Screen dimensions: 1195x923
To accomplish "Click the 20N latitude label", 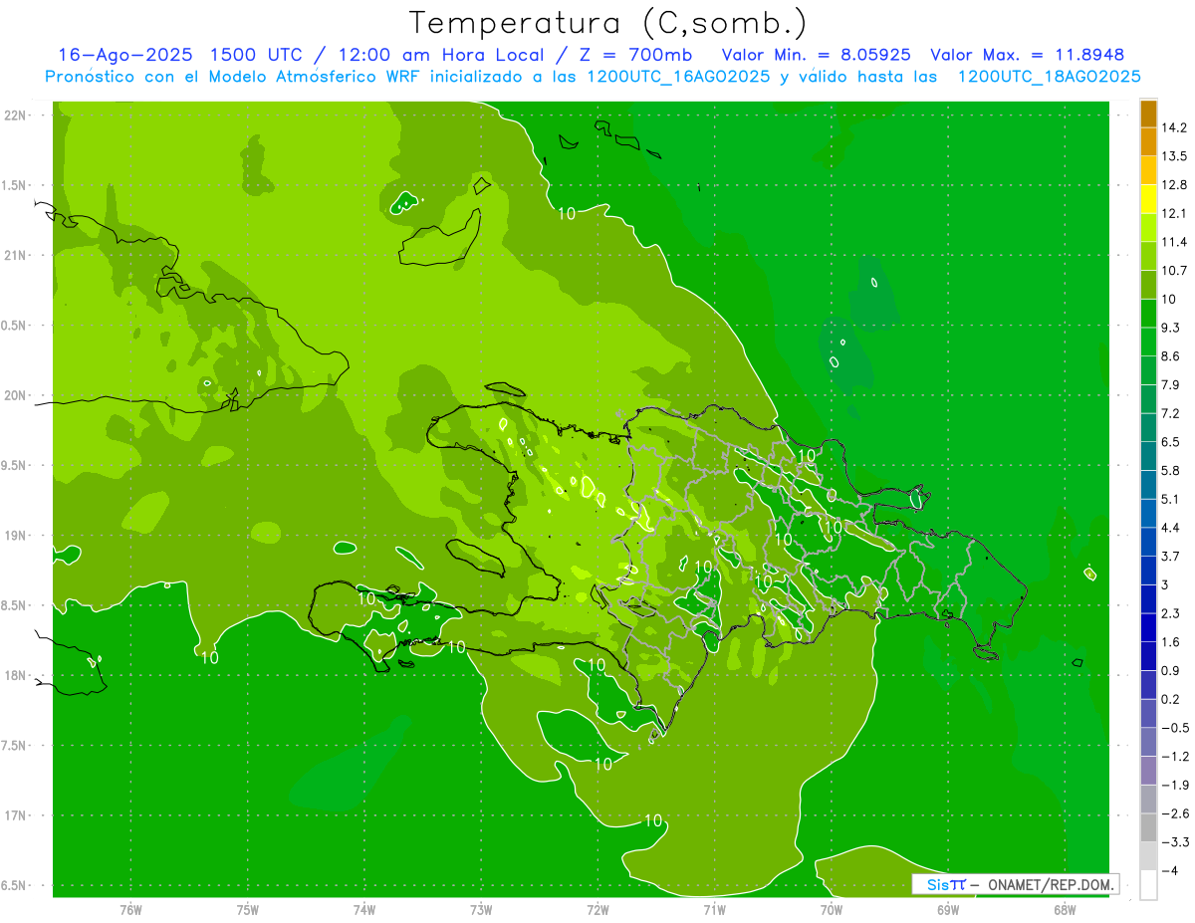I will click(17, 395).
